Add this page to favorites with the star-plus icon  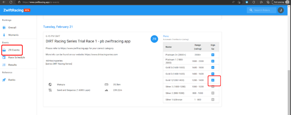239,2
